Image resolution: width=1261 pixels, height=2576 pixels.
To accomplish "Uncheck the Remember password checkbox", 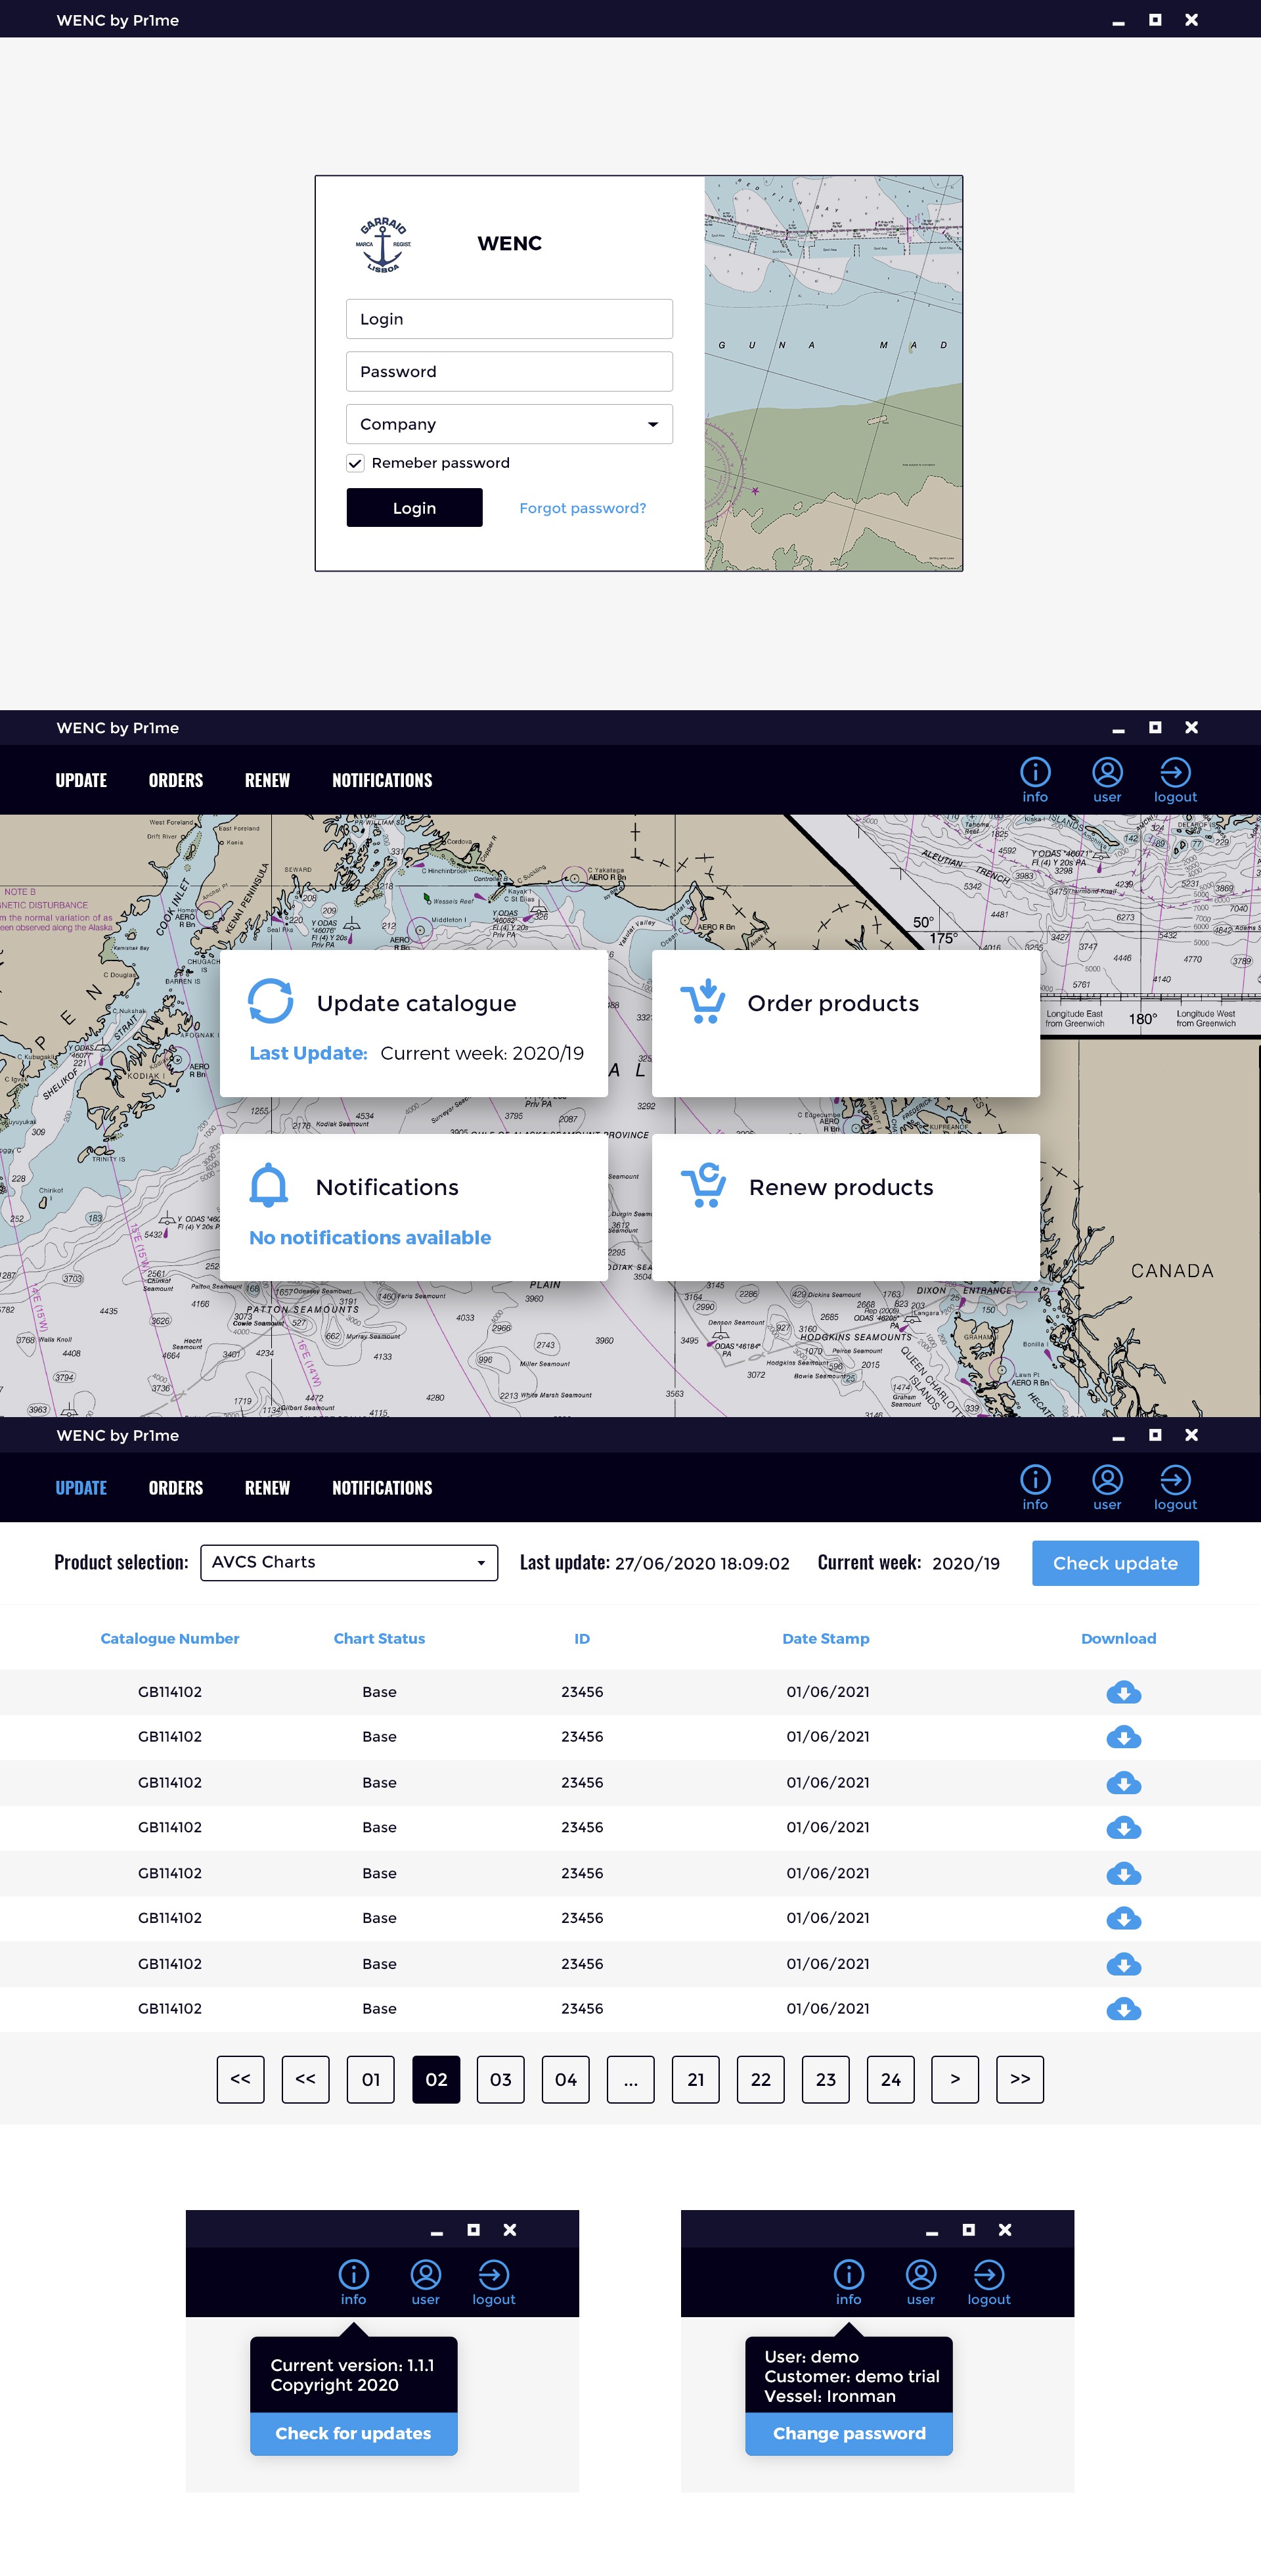I will pyautogui.click(x=355, y=463).
